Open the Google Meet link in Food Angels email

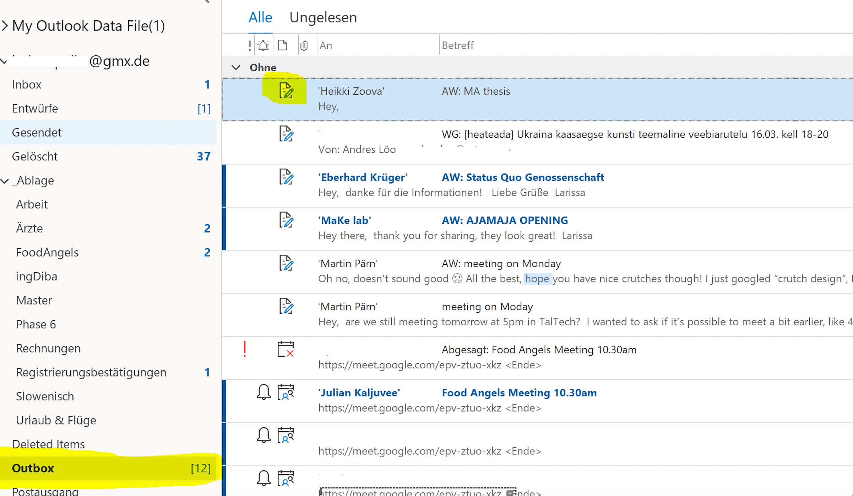point(410,407)
